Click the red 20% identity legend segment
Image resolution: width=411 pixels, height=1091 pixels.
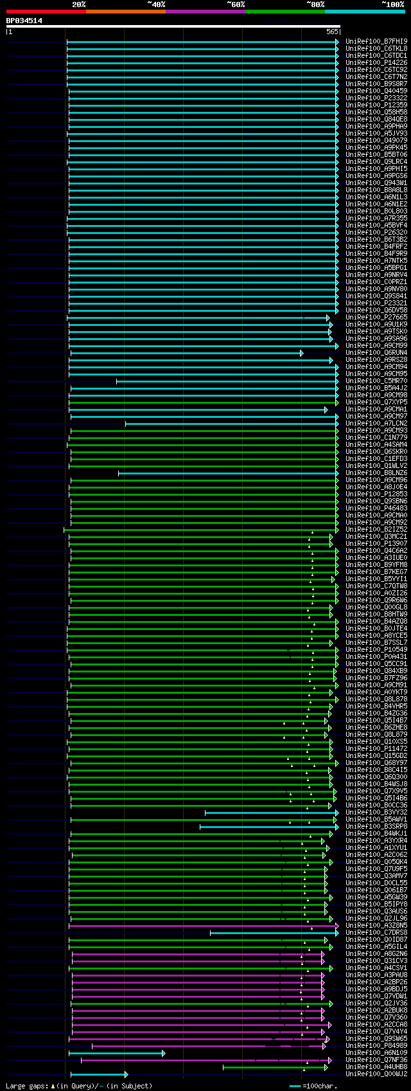(46, 12)
